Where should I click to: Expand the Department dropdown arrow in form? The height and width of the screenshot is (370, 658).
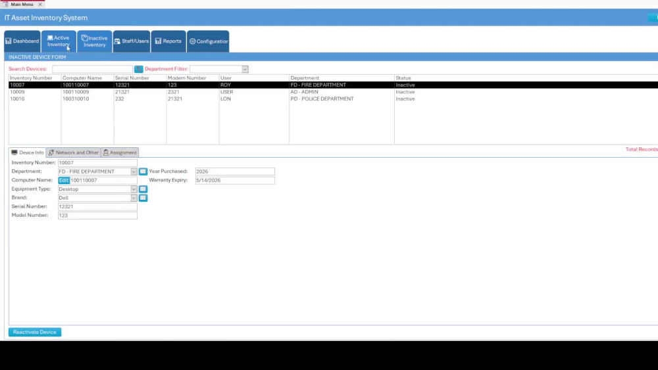pos(134,172)
